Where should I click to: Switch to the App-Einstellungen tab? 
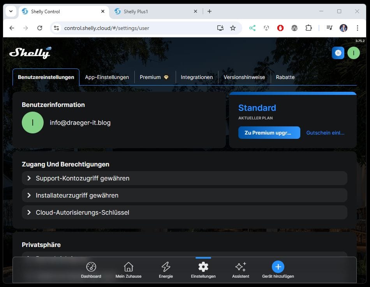tap(107, 77)
